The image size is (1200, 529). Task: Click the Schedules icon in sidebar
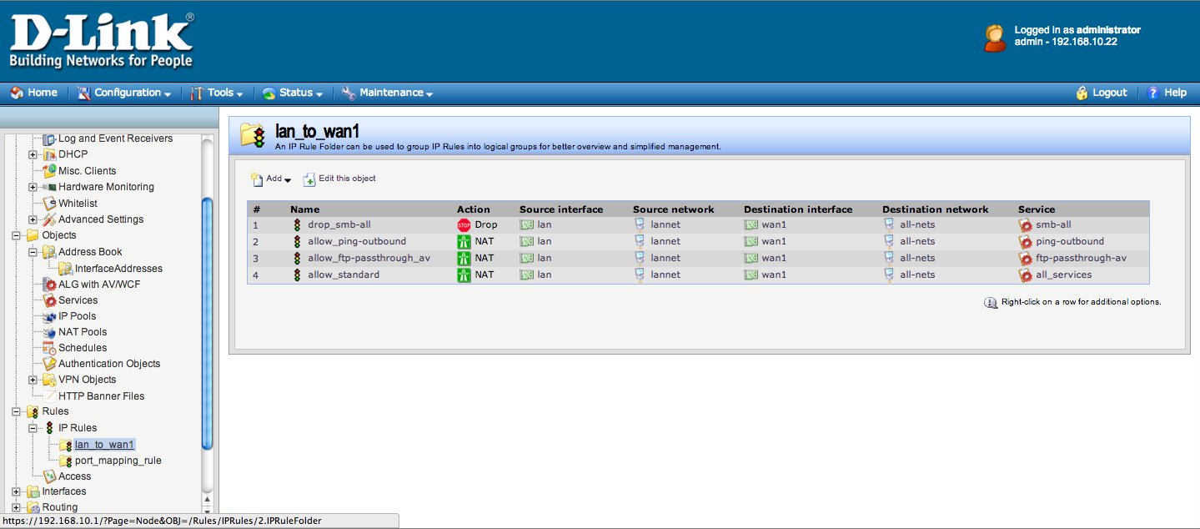click(49, 348)
